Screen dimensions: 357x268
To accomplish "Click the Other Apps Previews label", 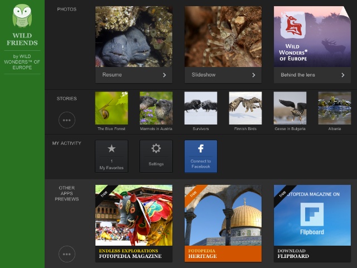I will pyautogui.click(x=67, y=194).
